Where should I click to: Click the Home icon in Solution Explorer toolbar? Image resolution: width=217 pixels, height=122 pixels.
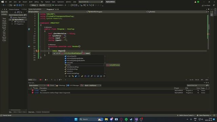click(15, 12)
